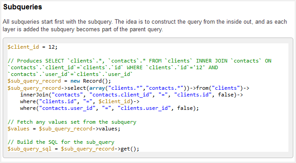This screenshot has height=163, width=296.
Task: Click where contacts.user_id line
Action: click(109, 108)
